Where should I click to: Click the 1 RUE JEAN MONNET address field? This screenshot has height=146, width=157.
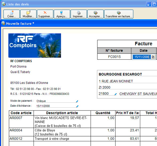tap(128, 81)
